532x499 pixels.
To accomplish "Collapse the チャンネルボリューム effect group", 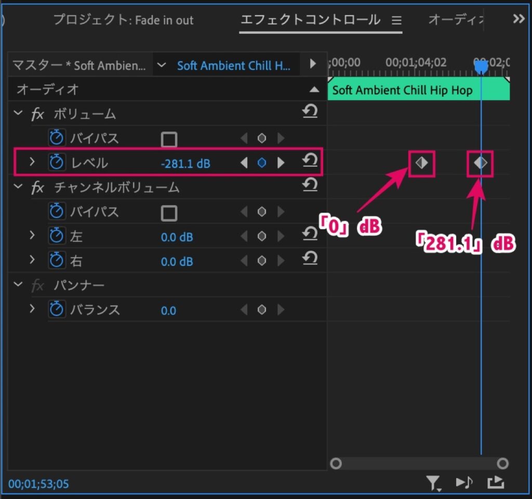I will pos(18,186).
